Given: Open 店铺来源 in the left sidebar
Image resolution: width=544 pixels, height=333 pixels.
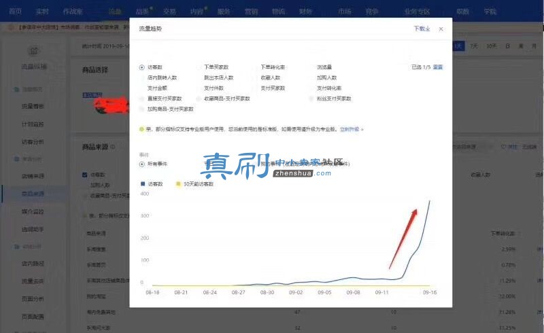Looking at the screenshot, I should click(33, 176).
